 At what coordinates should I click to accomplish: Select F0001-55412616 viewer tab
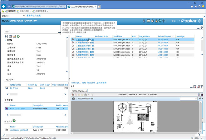pyautogui.click(x=79, y=91)
